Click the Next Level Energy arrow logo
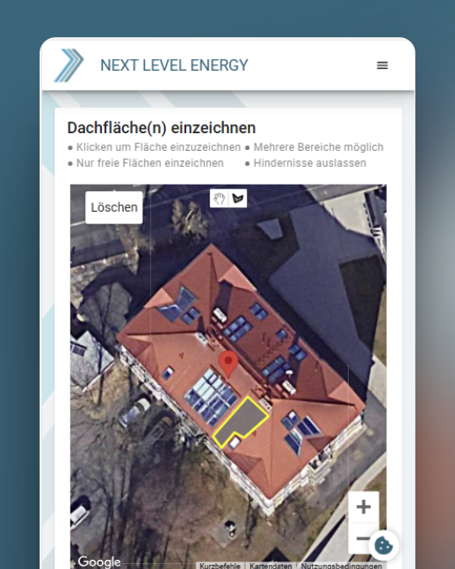 click(x=69, y=65)
